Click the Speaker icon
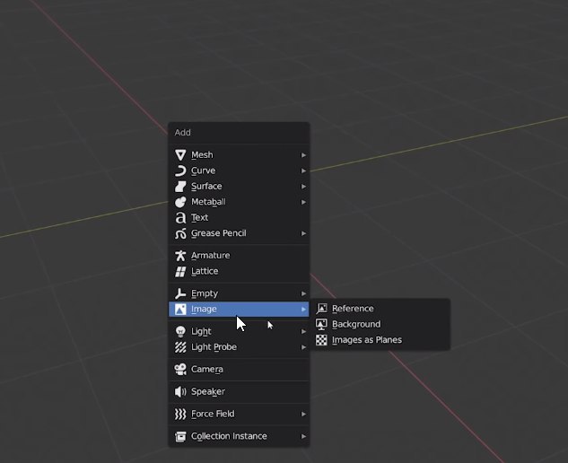The image size is (568, 463). click(180, 391)
